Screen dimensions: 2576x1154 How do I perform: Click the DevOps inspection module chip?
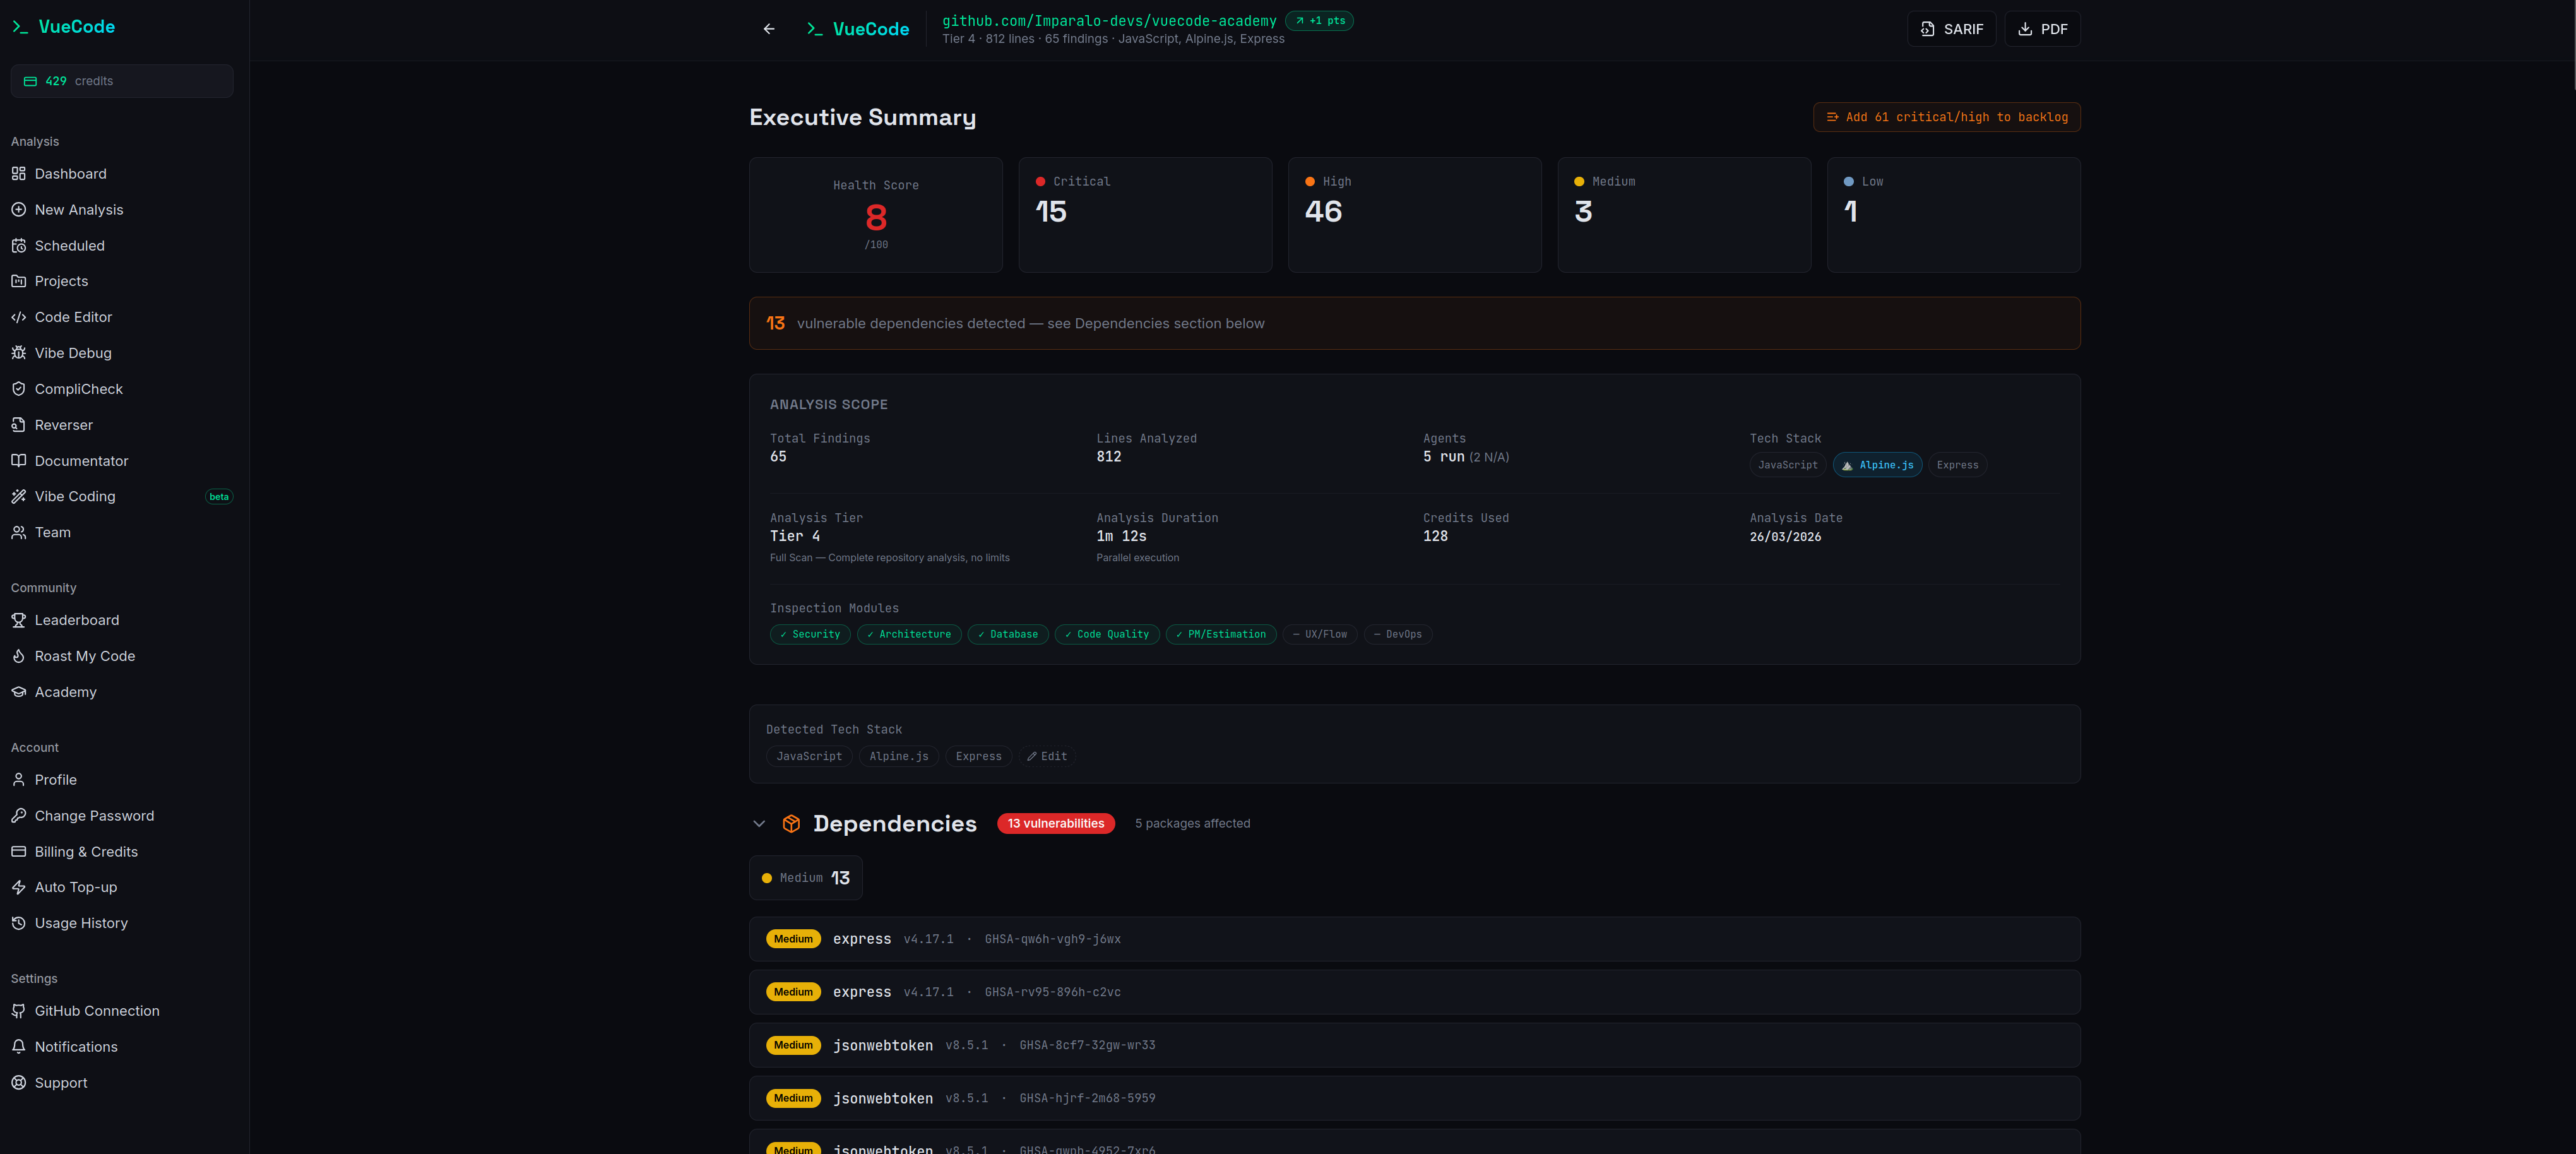(1397, 634)
